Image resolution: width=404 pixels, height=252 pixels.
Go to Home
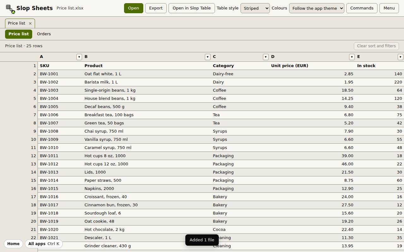pyautogui.click(x=13, y=244)
